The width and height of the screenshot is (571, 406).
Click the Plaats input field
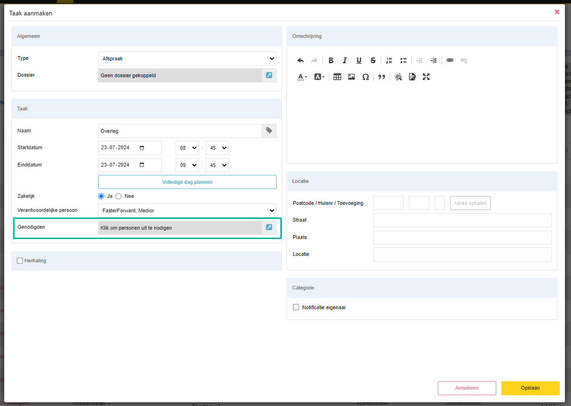(463, 238)
